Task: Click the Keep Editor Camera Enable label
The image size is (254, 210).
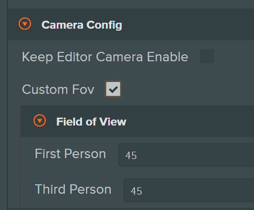Action: pyautogui.click(x=105, y=57)
